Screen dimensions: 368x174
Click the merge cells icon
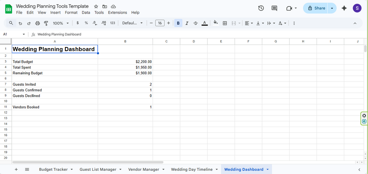[x=234, y=23]
